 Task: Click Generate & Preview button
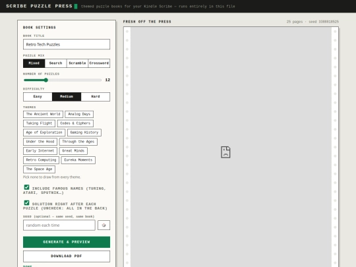67,242
